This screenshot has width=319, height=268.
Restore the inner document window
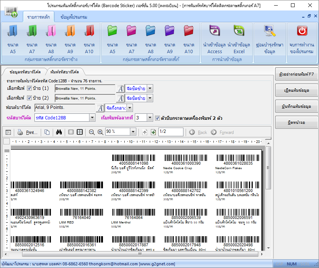pos(309,16)
